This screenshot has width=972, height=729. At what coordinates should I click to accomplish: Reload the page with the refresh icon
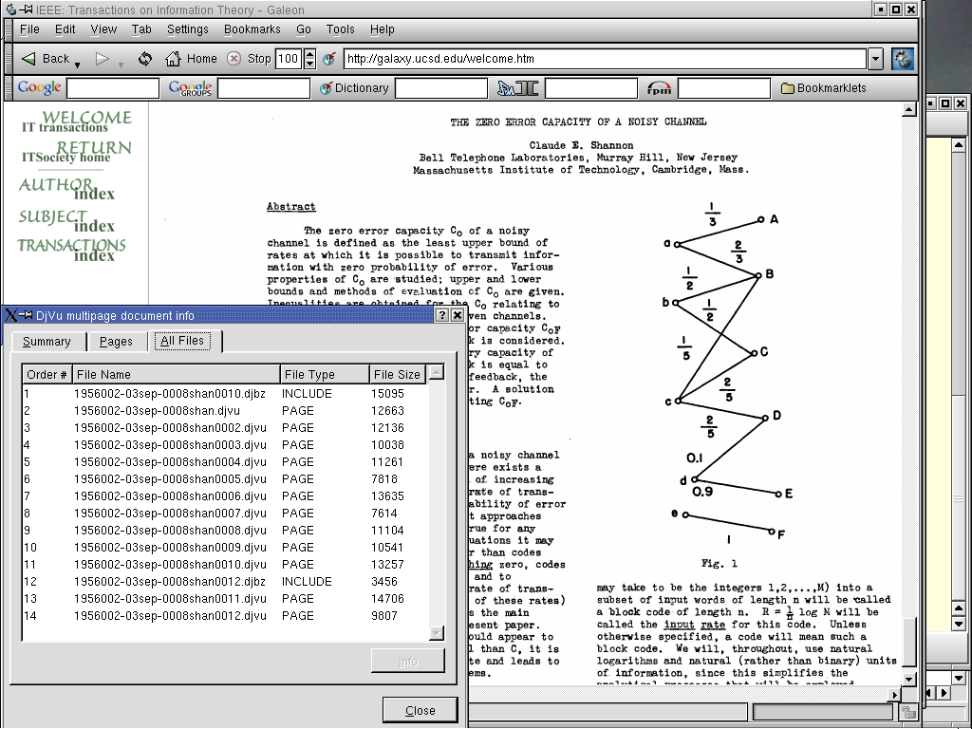click(145, 59)
